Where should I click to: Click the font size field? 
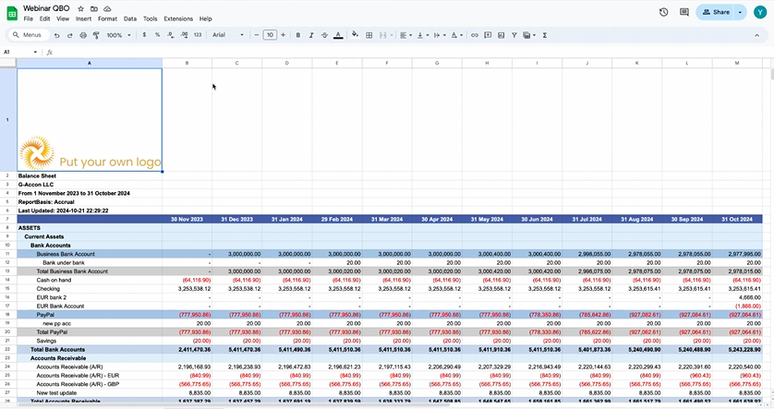click(270, 35)
